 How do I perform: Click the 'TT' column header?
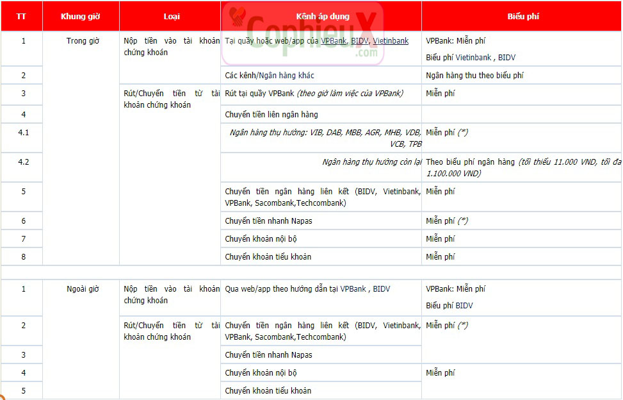click(x=21, y=17)
